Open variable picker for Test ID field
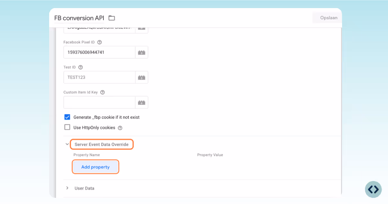The image size is (388, 204). (142, 77)
